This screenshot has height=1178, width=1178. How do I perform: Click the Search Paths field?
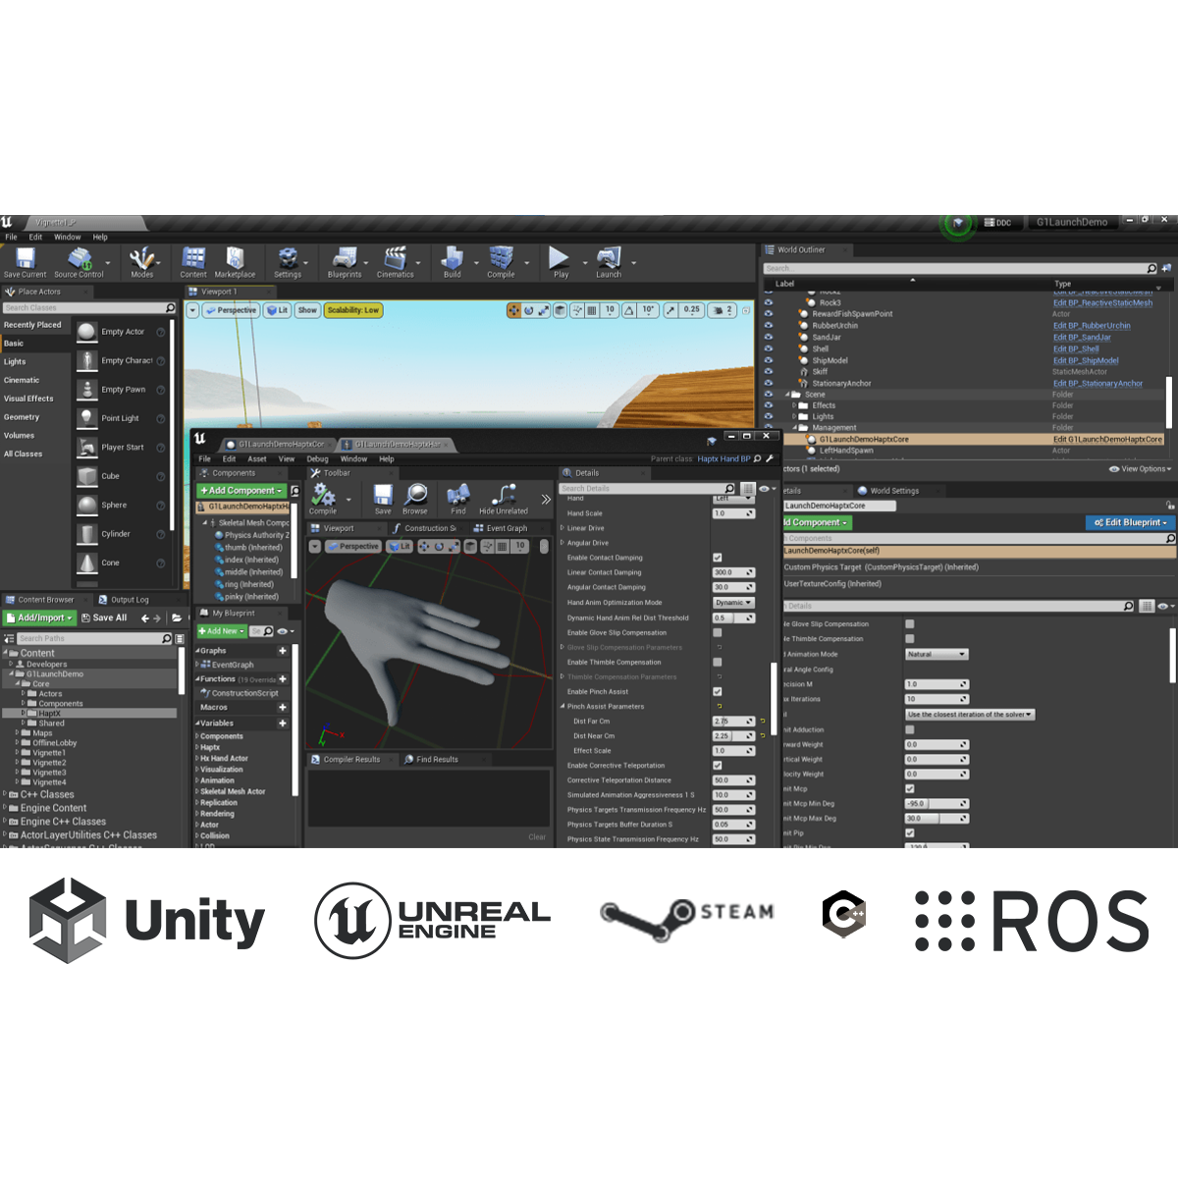click(95, 639)
